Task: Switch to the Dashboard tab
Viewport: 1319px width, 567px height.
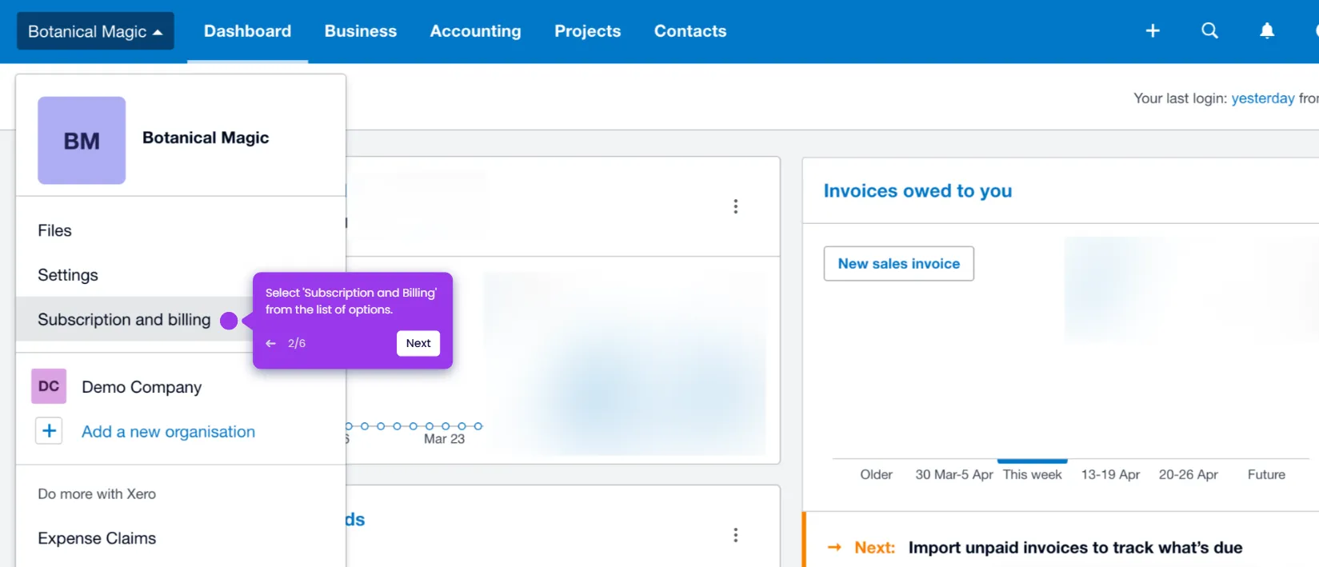Action: click(x=248, y=31)
